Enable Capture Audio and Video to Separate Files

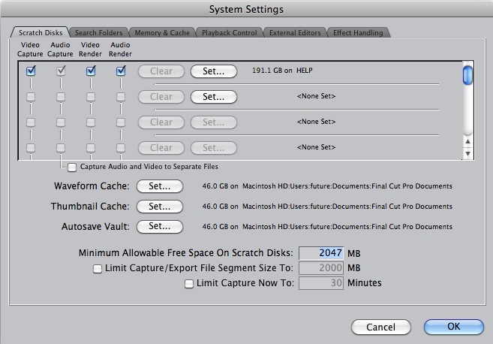point(72,167)
